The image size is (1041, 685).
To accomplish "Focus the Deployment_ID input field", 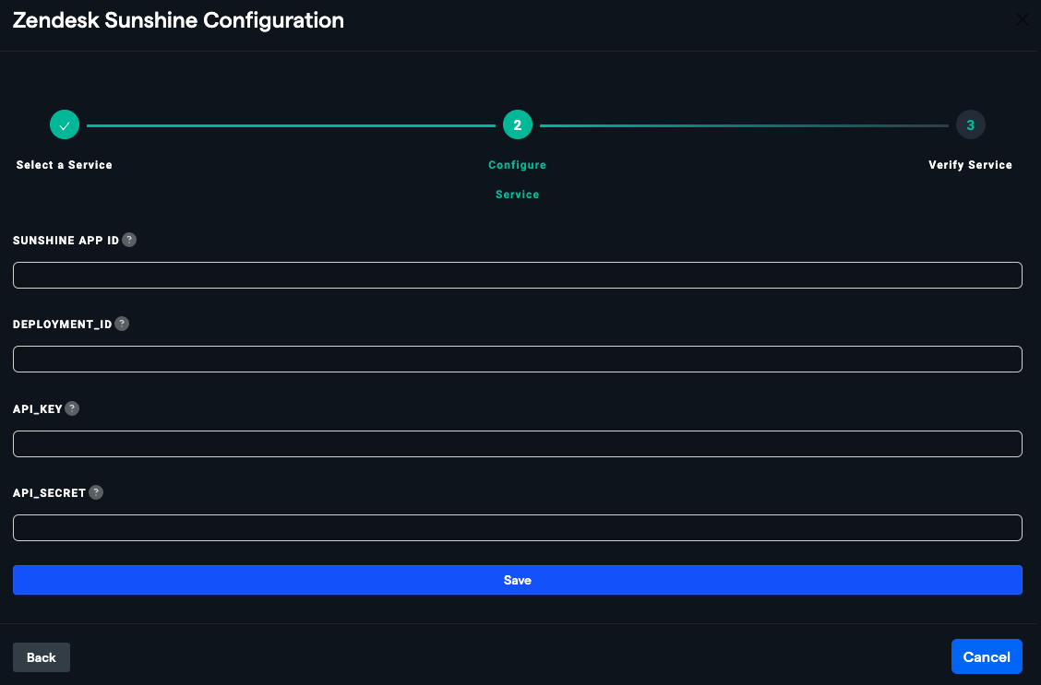I will (517, 359).
